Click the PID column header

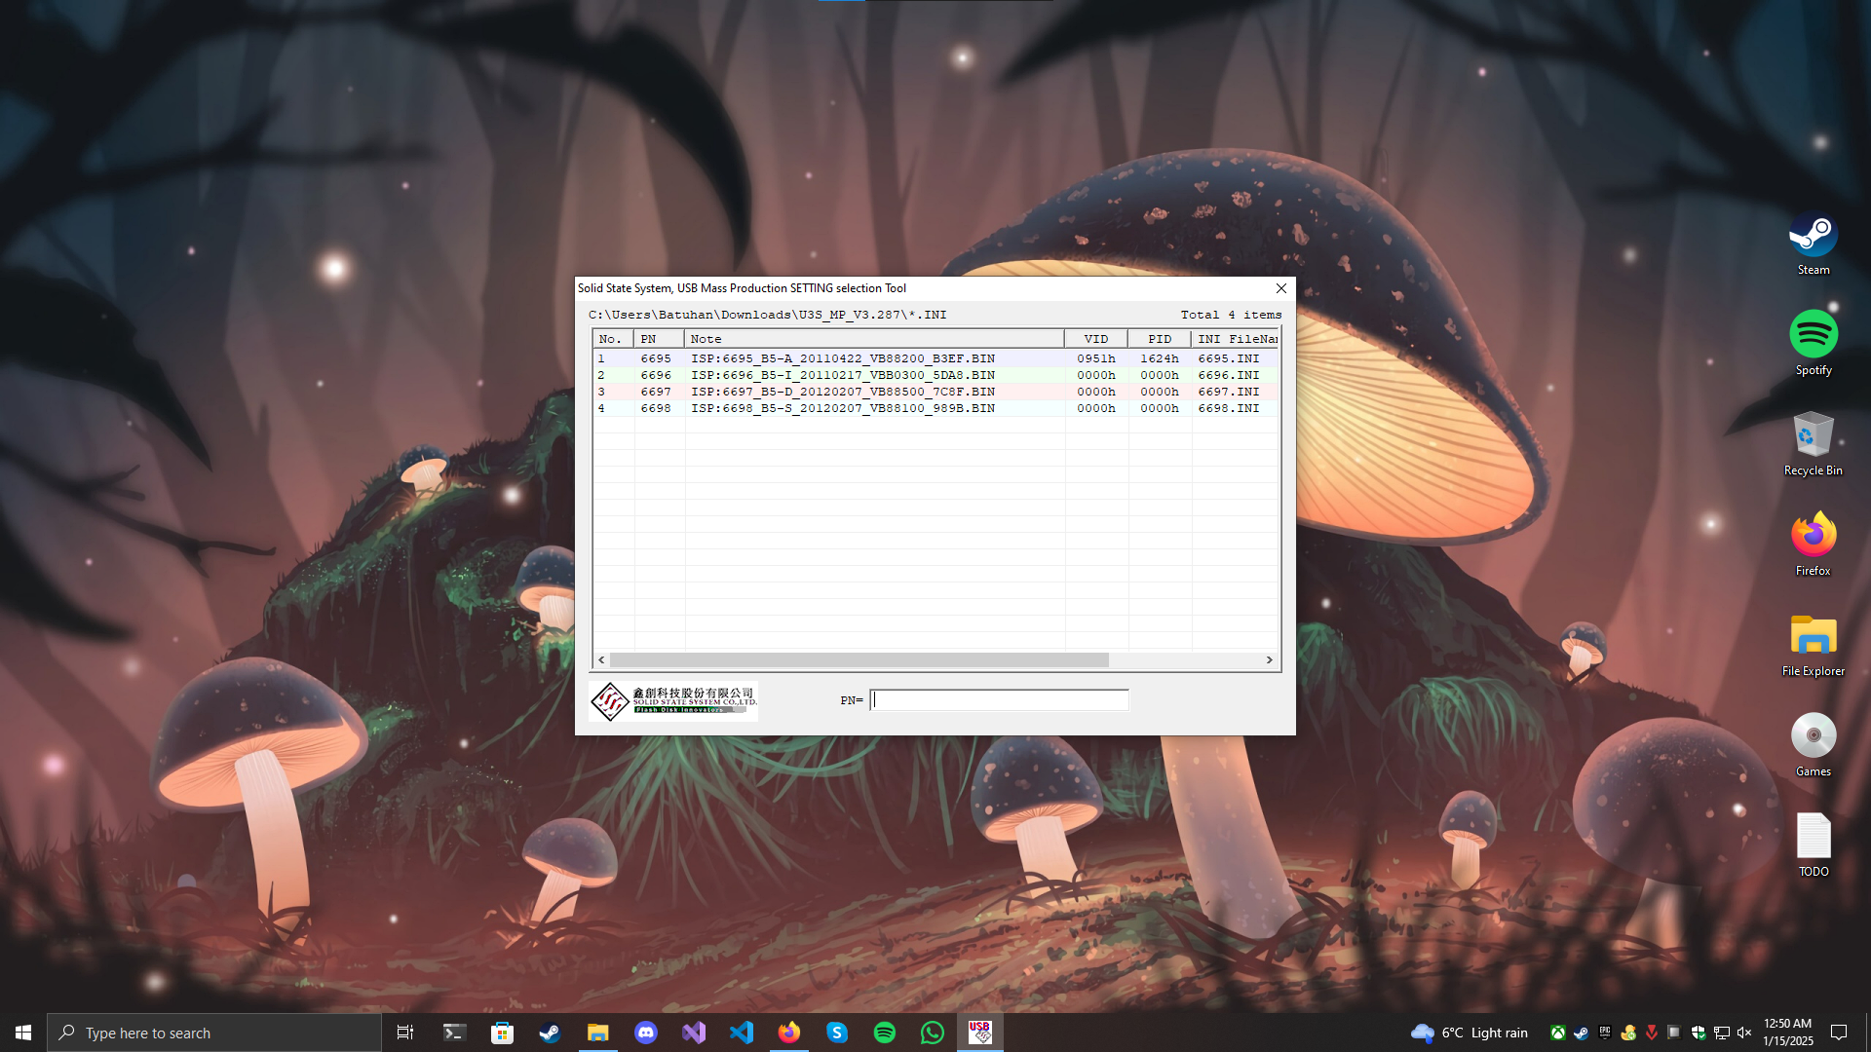point(1159,339)
